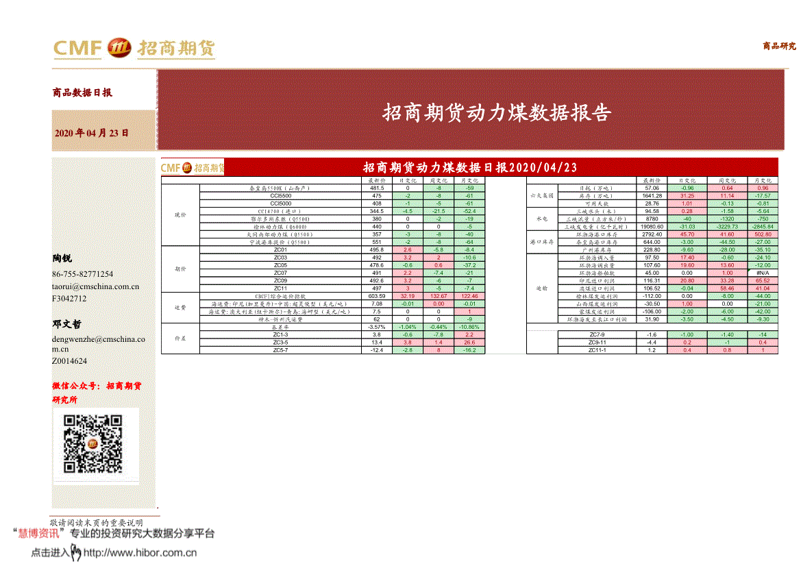Select the ZC9-11 spread row label

point(597,342)
